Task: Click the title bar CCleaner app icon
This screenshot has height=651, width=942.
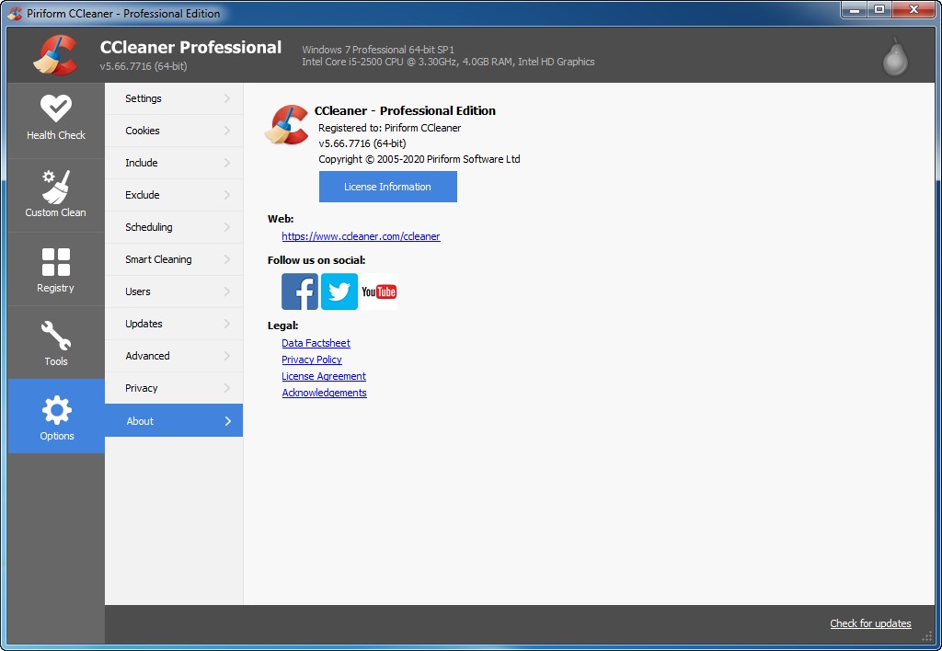Action: tap(15, 13)
